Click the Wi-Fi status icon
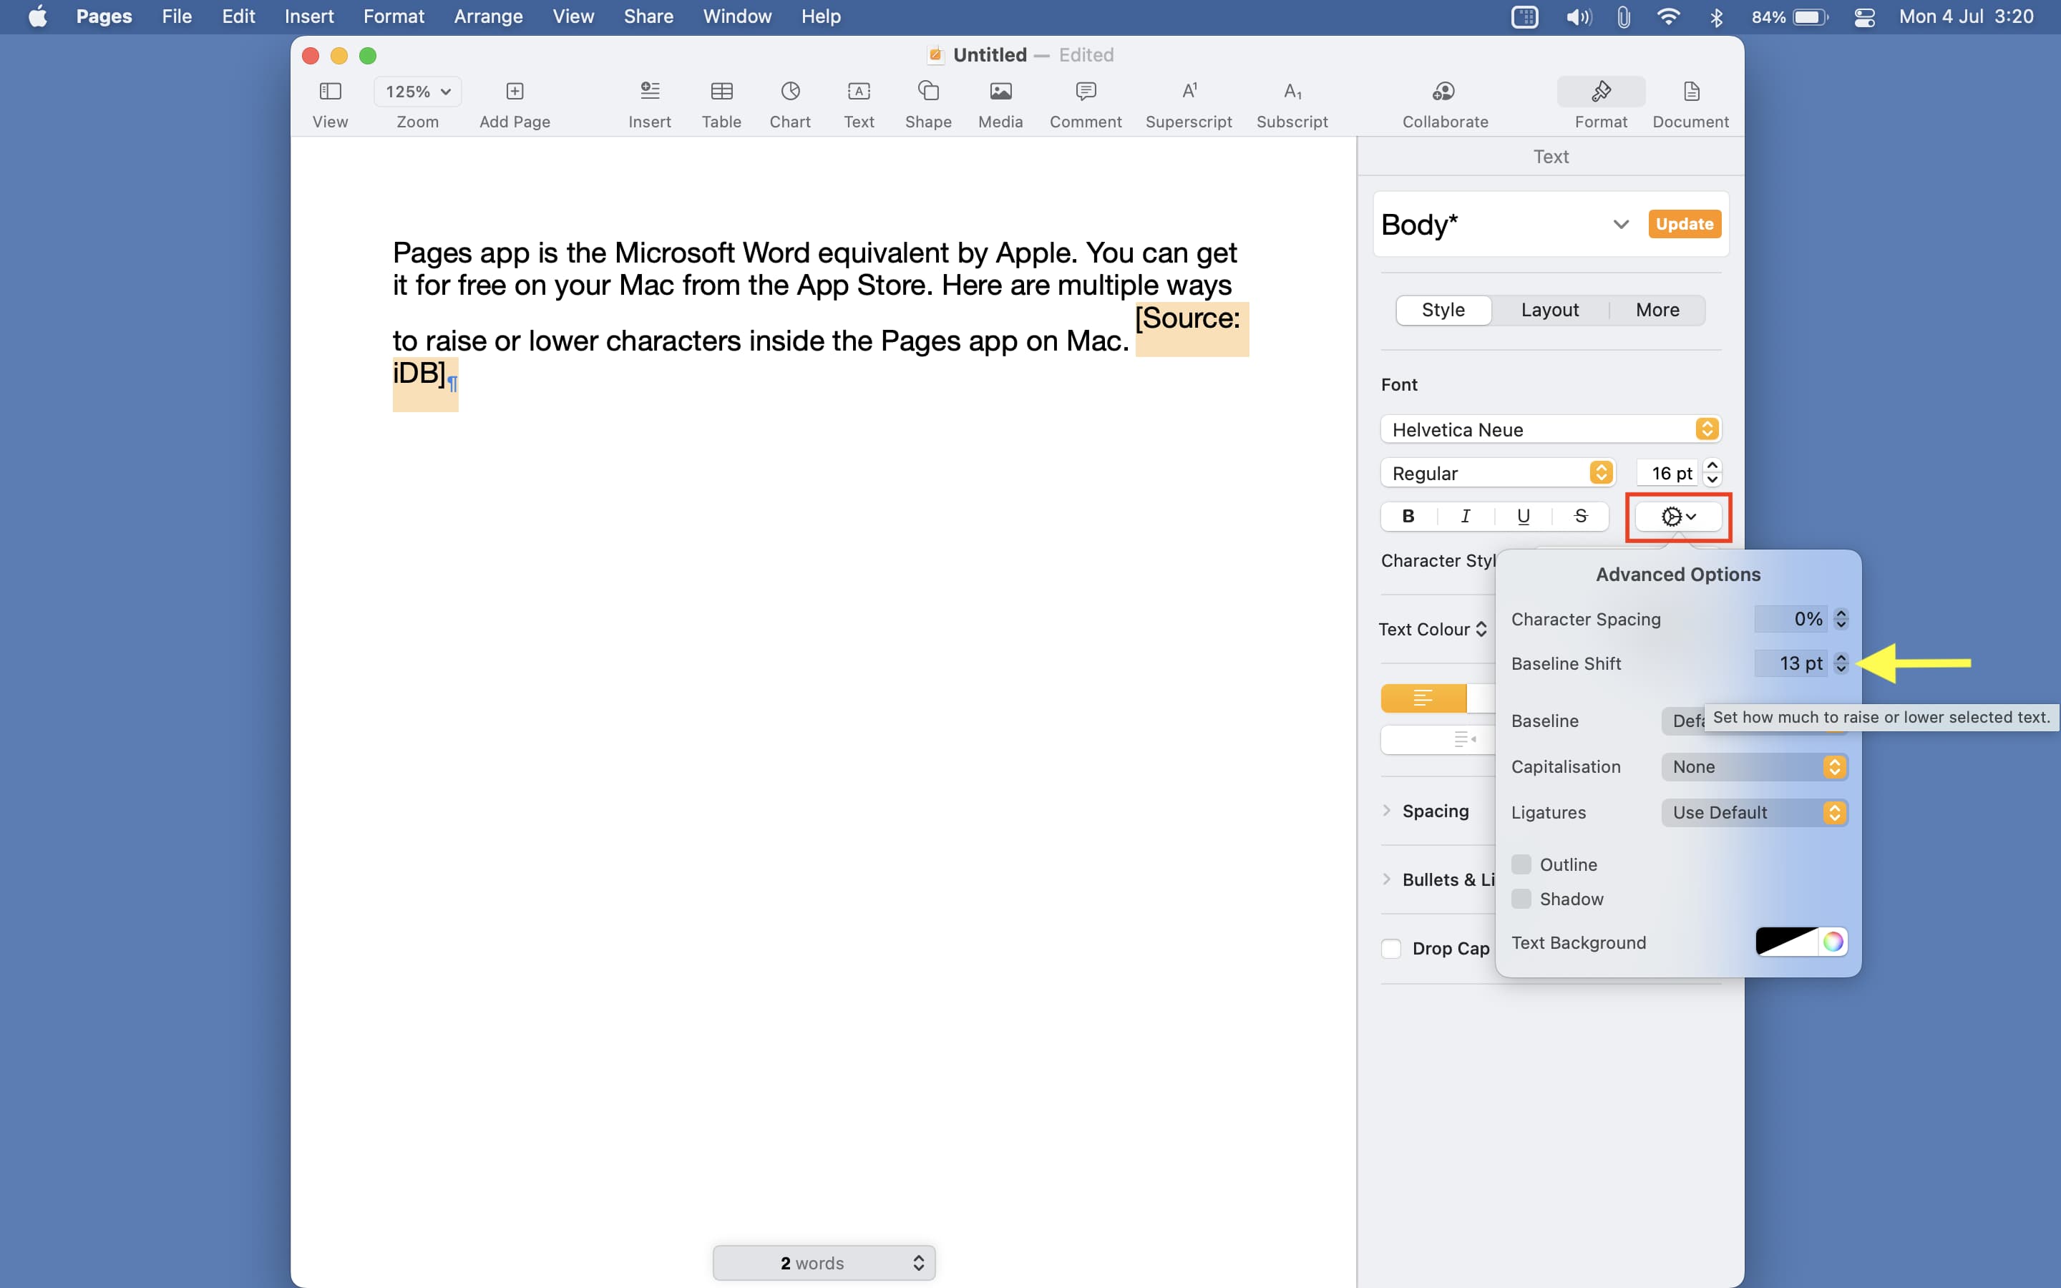2061x1288 pixels. click(x=1667, y=16)
